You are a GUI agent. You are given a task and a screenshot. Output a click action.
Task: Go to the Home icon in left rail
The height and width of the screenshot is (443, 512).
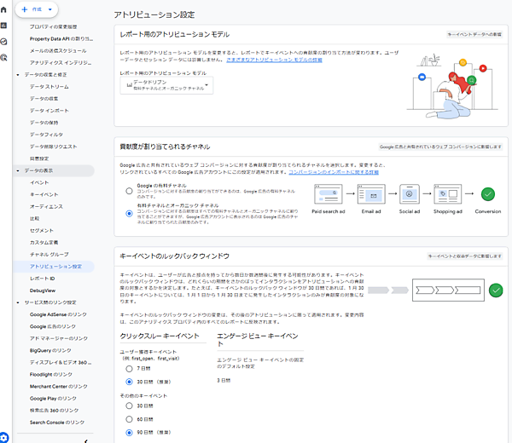point(5,9)
